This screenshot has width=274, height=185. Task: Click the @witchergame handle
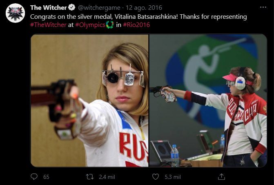point(99,8)
